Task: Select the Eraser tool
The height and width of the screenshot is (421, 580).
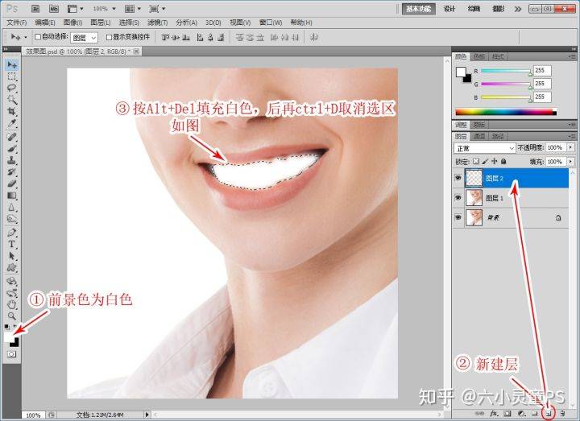Action: 12,184
